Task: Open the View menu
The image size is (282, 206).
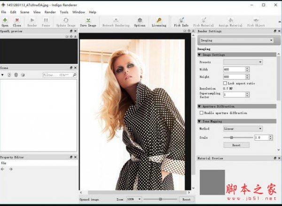Action: (x=37, y=12)
